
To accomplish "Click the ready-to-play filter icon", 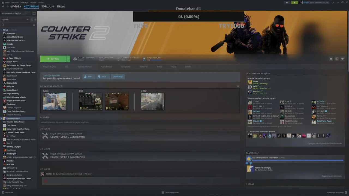I will [x=35, y=20].
